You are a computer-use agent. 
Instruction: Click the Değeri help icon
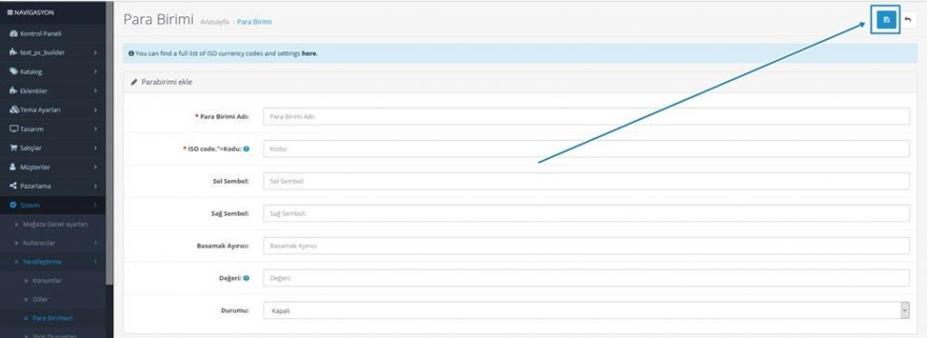[246, 277]
